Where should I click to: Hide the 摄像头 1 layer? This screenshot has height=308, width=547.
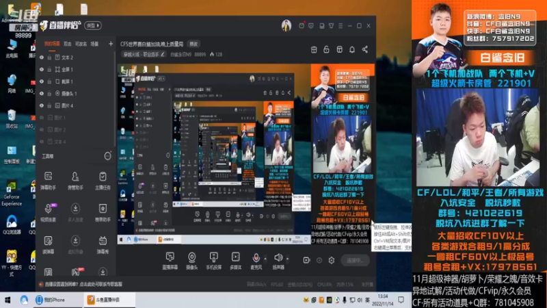pos(42,94)
